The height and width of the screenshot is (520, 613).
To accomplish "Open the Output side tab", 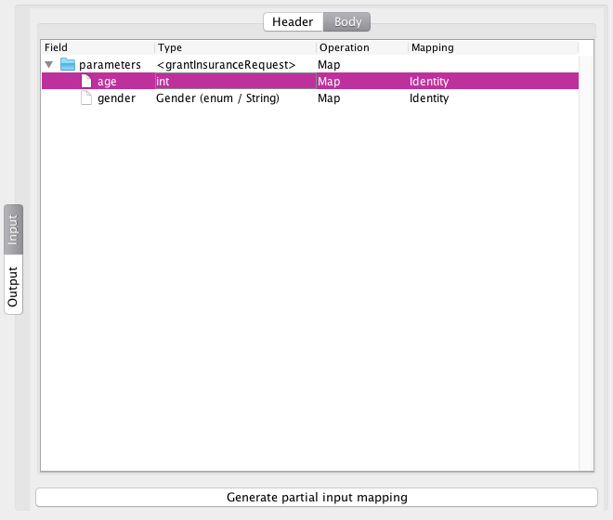I will tap(13, 285).
